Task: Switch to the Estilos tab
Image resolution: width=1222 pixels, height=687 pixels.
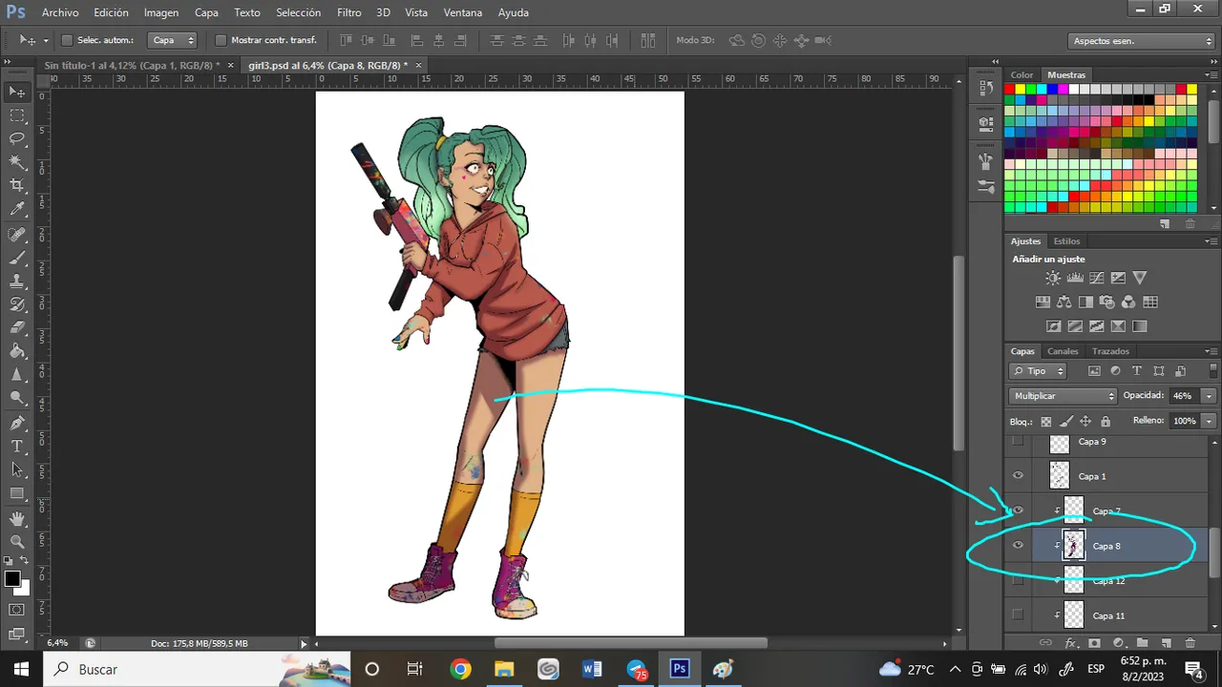Action: coord(1066,241)
